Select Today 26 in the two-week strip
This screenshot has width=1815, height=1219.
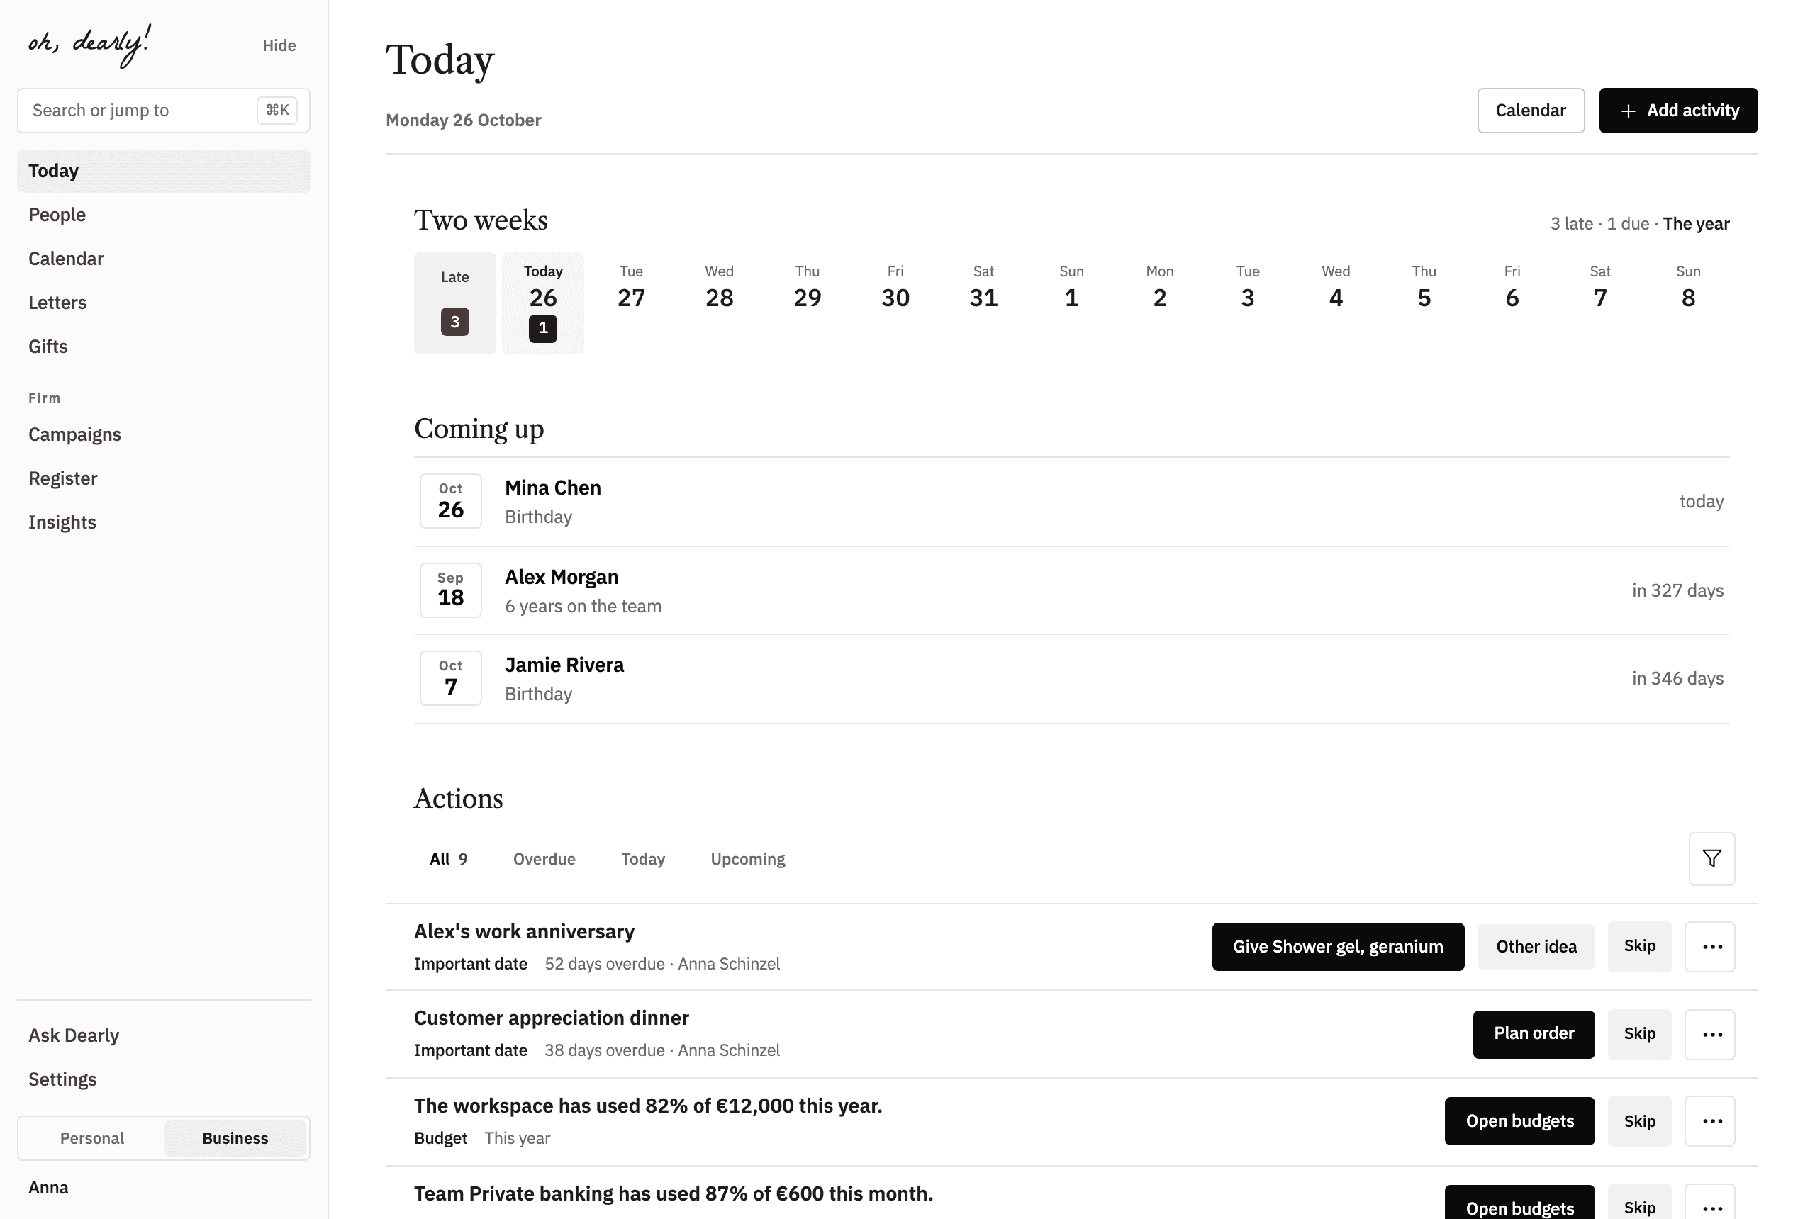click(x=543, y=303)
